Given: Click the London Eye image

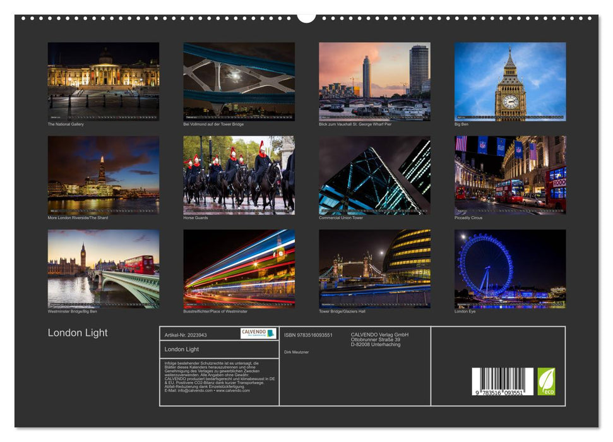Looking at the screenshot, I should (509, 268).
